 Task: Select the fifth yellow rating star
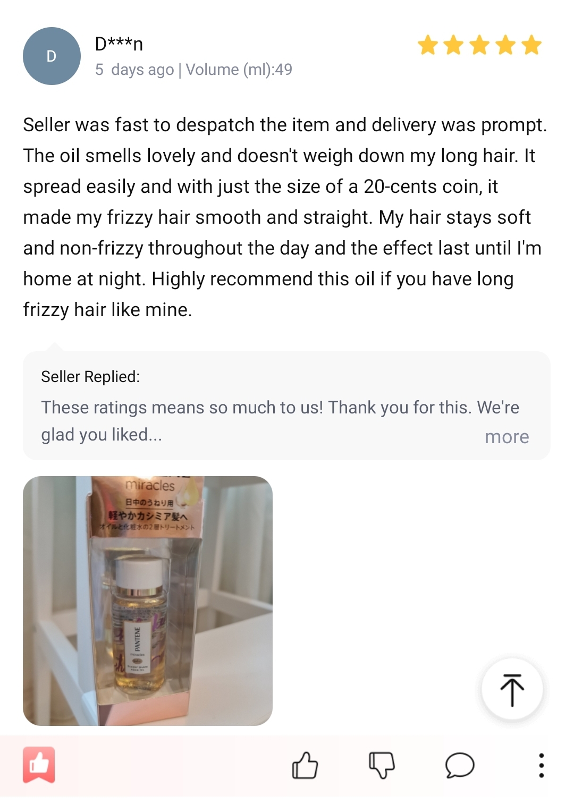(531, 45)
